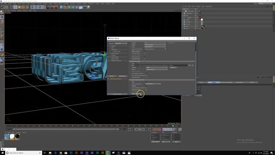Collapse the Compositing Project File section
Image resolution: width=275 pixels, height=155 pixels.
point(162,80)
